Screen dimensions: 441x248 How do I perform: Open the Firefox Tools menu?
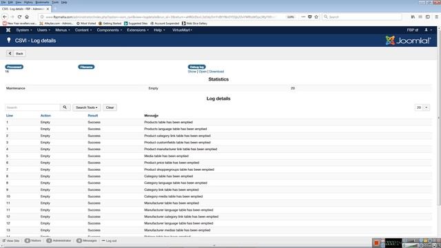[55, 2]
